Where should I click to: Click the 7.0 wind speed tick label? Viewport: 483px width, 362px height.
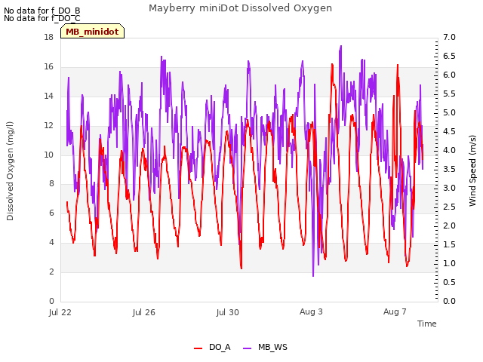point(449,37)
